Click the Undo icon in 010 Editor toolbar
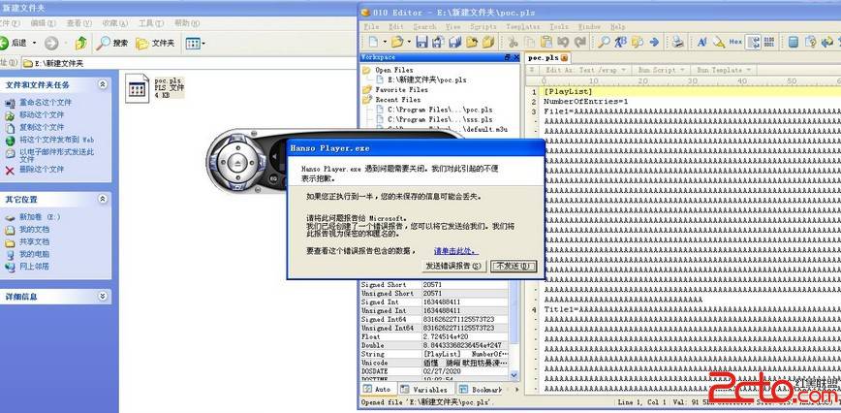 563,42
